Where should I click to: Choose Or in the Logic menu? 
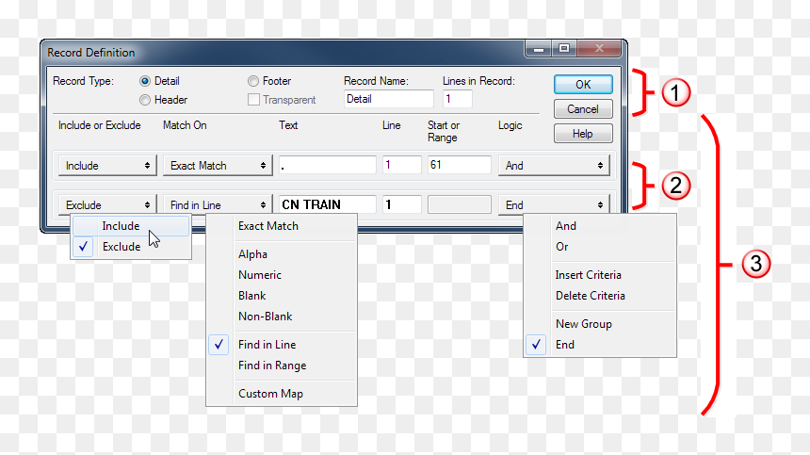pyautogui.click(x=600, y=247)
